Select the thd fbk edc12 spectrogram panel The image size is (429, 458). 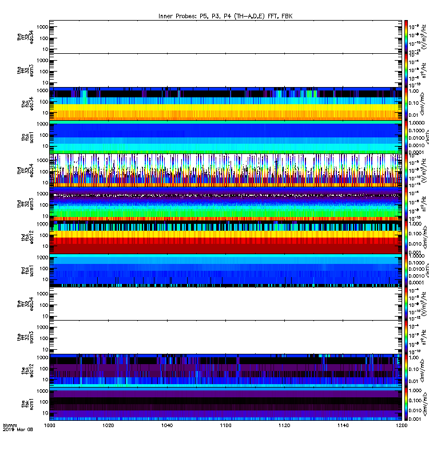(225, 237)
